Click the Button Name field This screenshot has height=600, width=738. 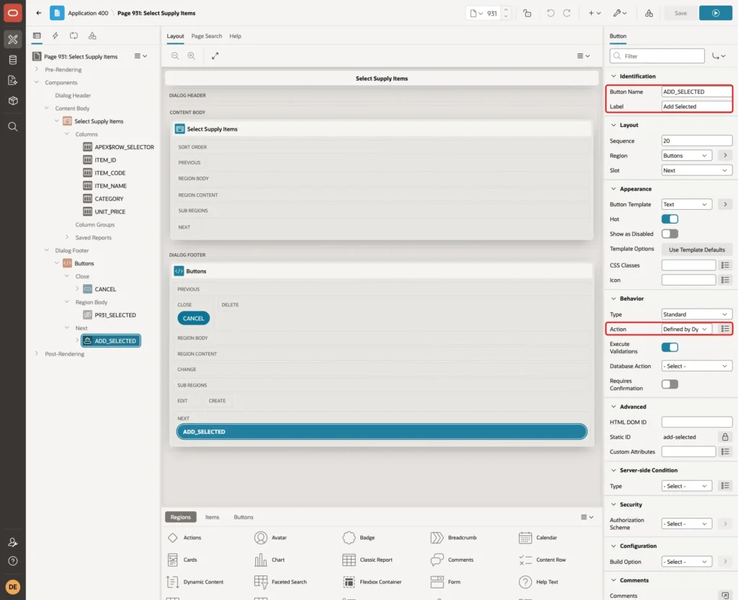697,92
